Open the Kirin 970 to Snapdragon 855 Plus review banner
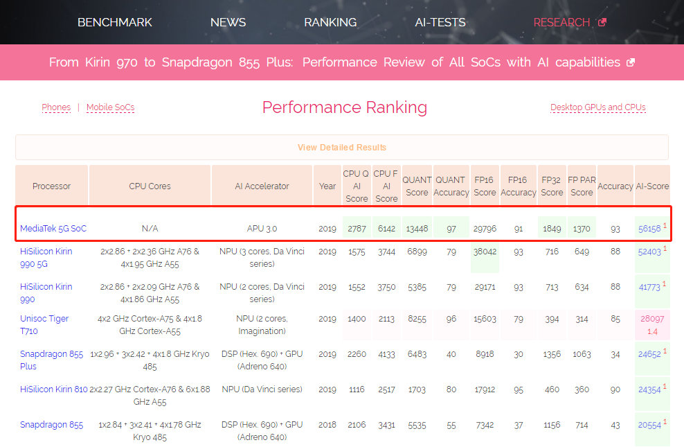The width and height of the screenshot is (684, 447). pos(334,62)
